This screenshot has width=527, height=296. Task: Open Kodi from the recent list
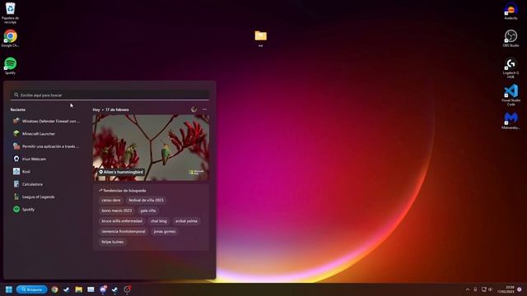point(47,172)
